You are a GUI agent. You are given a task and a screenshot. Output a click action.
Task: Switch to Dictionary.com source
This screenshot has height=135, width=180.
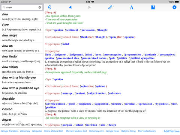click(x=96, y=131)
